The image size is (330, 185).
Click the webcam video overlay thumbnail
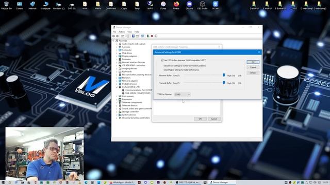point(45,153)
